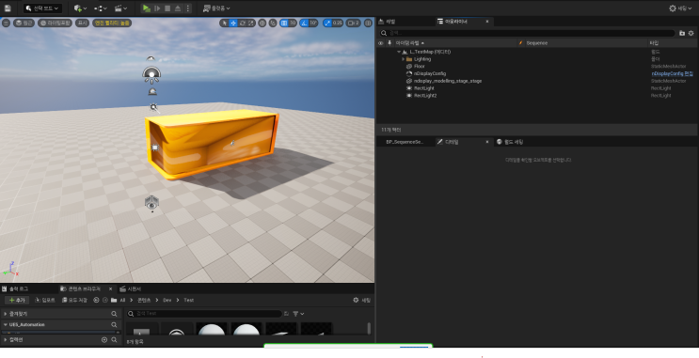Open the Outliner settings gear
This screenshot has height=358, width=699.
pos(691,33)
